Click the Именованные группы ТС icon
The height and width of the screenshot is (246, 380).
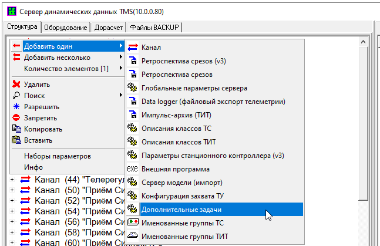133,223
